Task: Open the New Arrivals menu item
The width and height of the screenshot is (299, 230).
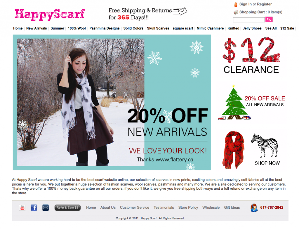Action: tap(36, 28)
